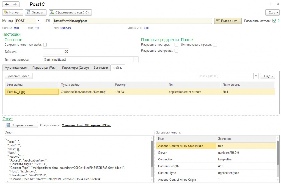Click the Таймаут field with 30

click(56, 51)
